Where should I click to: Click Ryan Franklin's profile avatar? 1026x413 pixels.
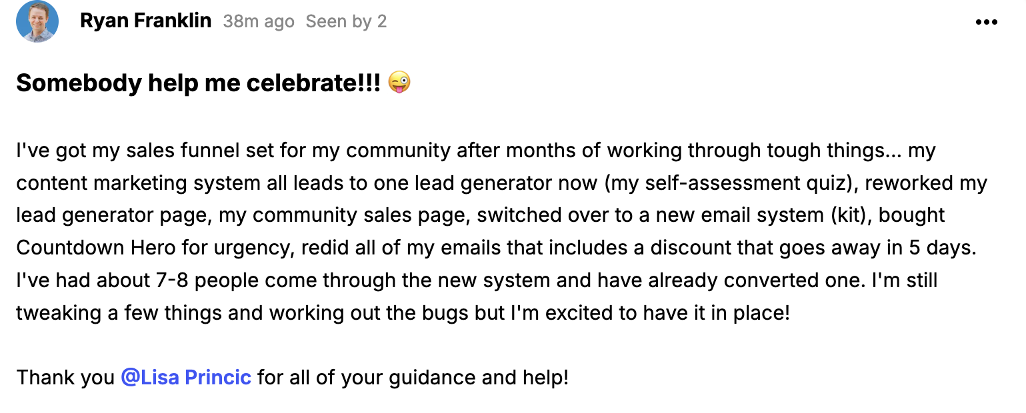click(x=37, y=21)
